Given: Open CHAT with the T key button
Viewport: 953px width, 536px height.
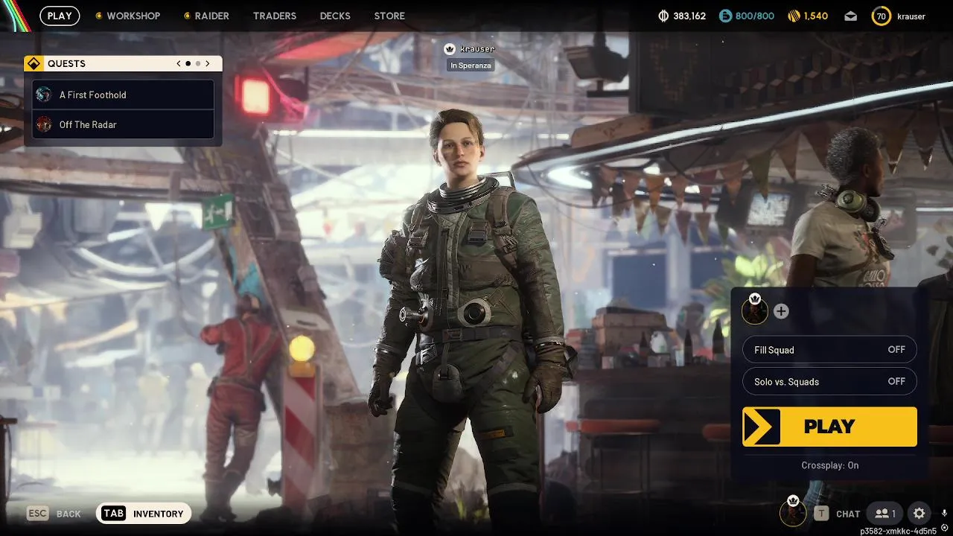Looking at the screenshot, I should click(x=837, y=514).
